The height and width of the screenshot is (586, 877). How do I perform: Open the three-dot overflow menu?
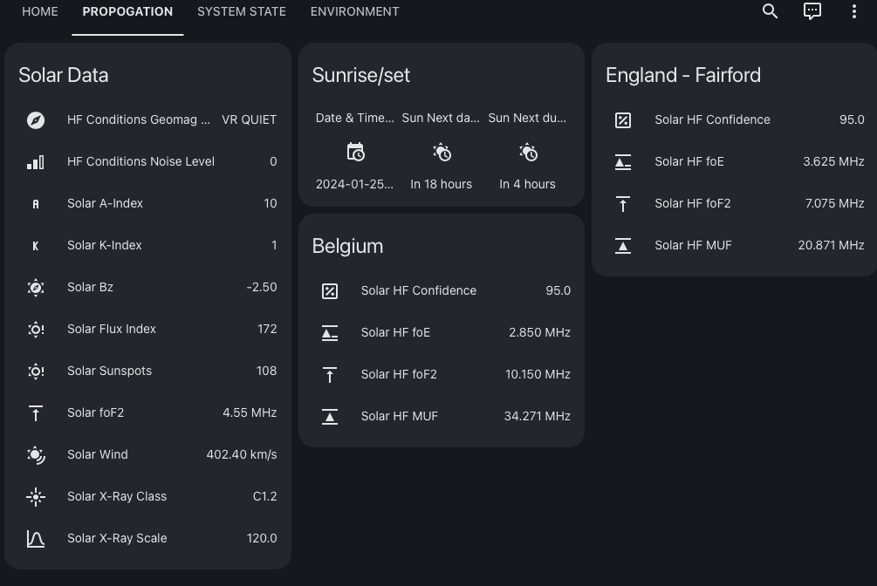853,11
